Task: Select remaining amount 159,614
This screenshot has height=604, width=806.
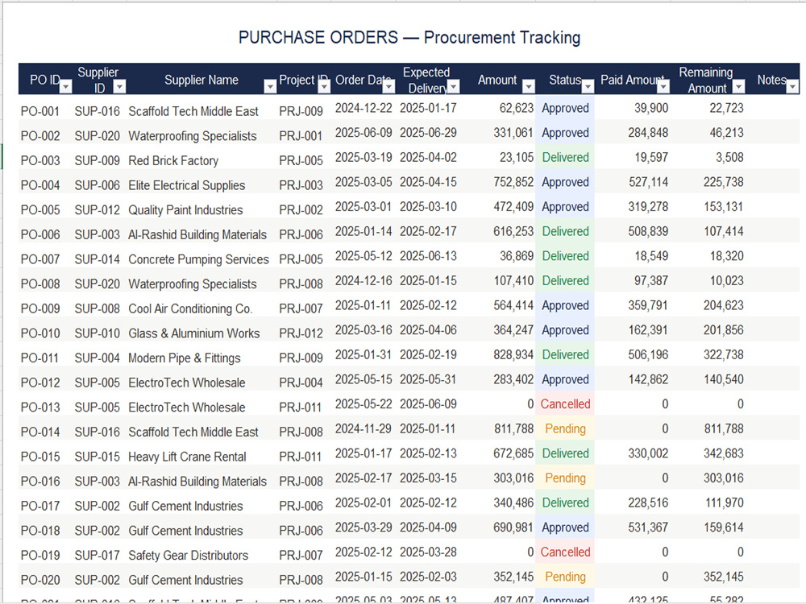Action: pos(723,527)
